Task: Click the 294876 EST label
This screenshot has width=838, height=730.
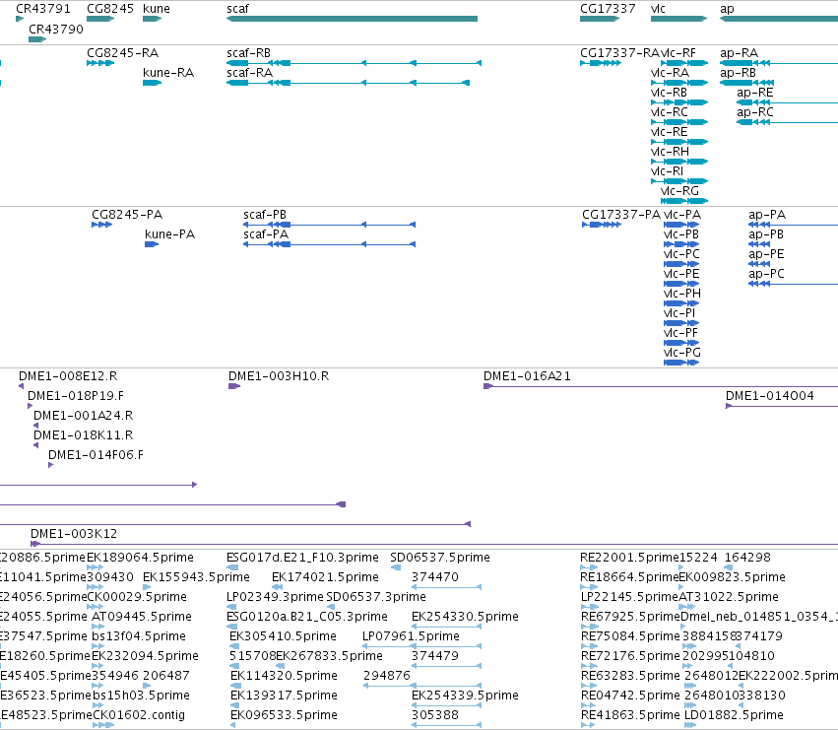Action: click(x=387, y=676)
